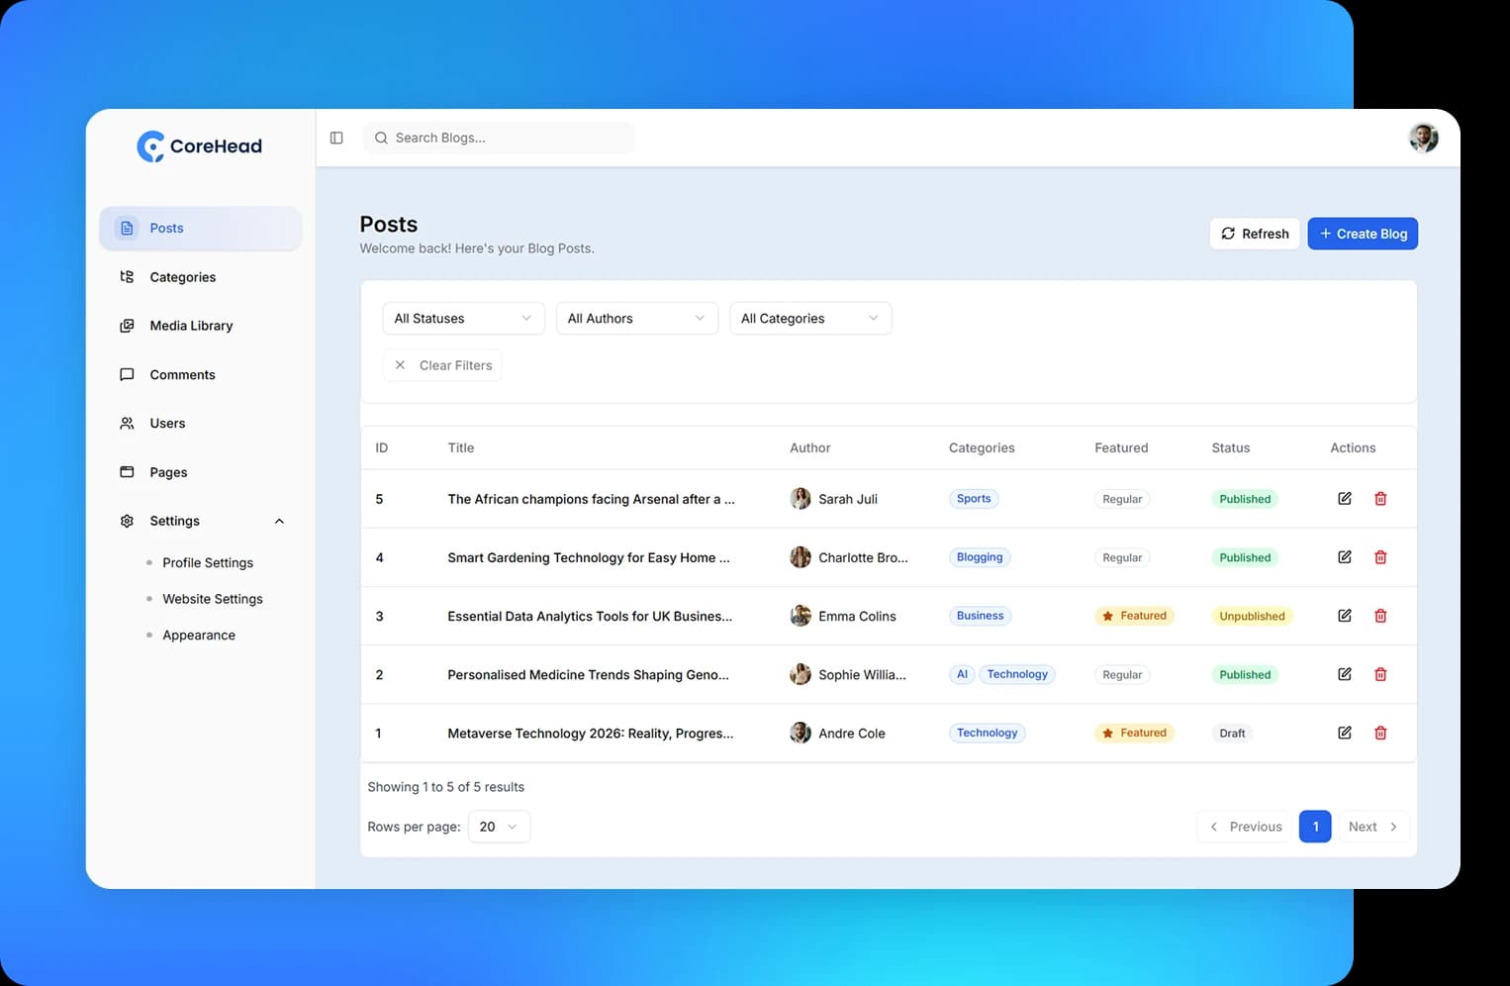Image resolution: width=1510 pixels, height=986 pixels.
Task: Select Posts in the sidebar
Action: click(166, 228)
